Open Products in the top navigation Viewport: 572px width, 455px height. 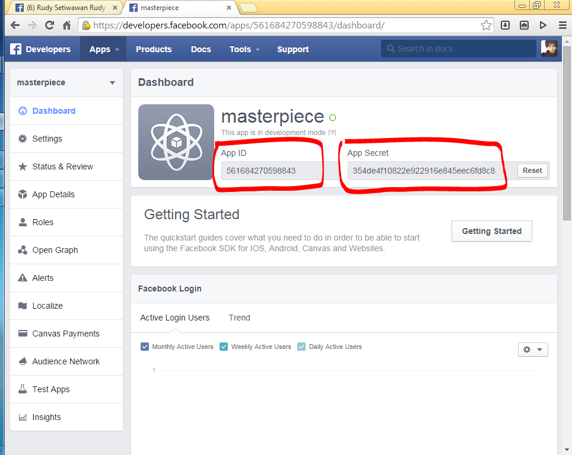(154, 49)
